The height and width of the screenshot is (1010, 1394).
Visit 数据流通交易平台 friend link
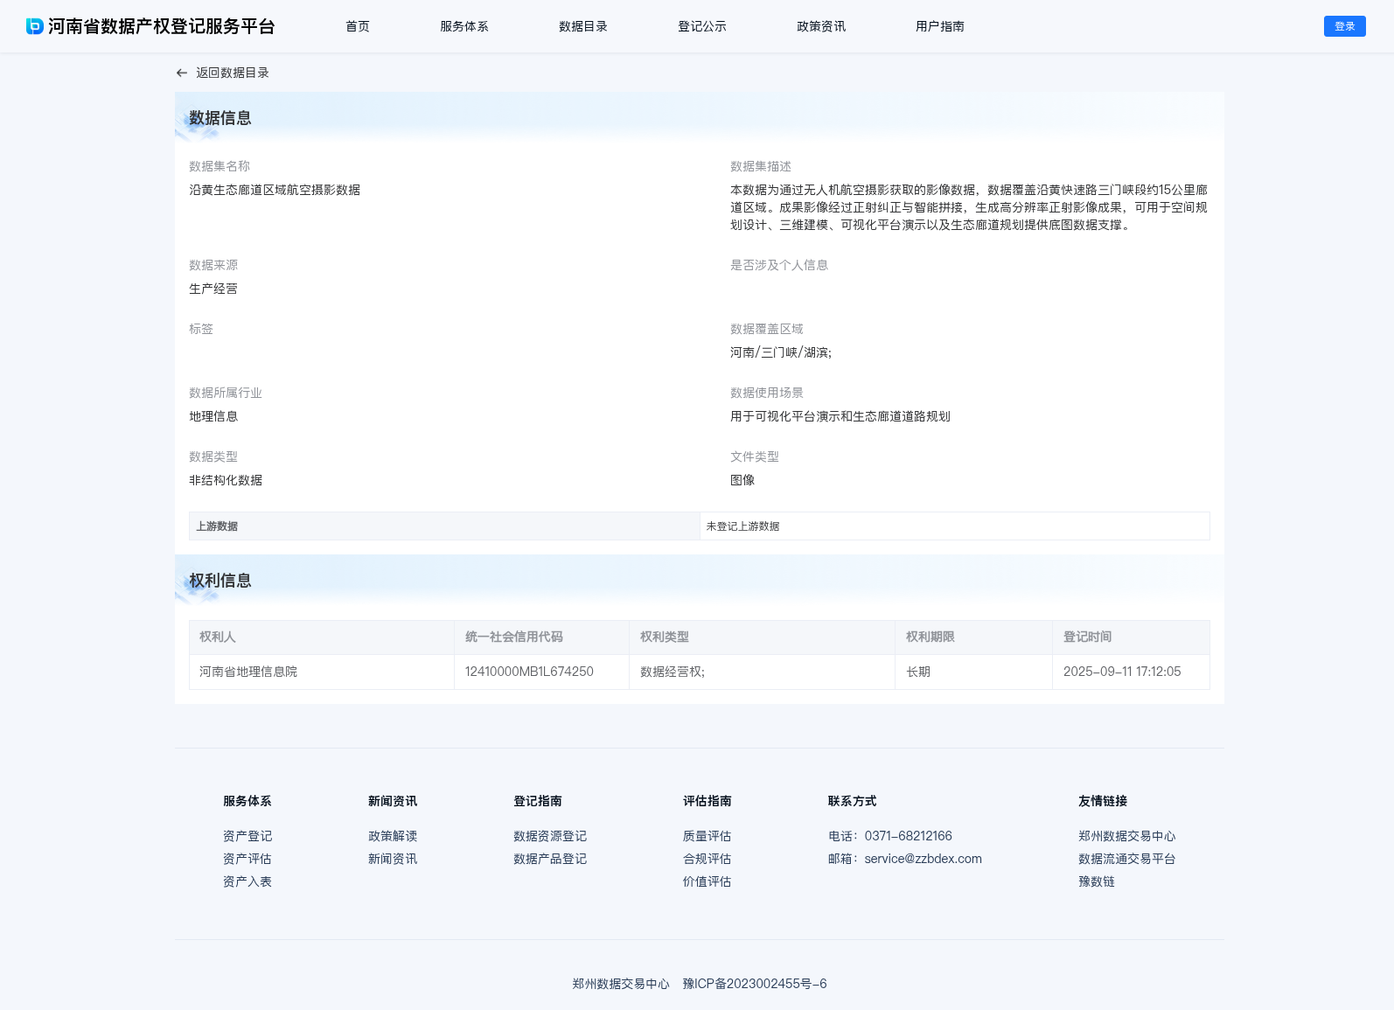pyautogui.click(x=1127, y=859)
